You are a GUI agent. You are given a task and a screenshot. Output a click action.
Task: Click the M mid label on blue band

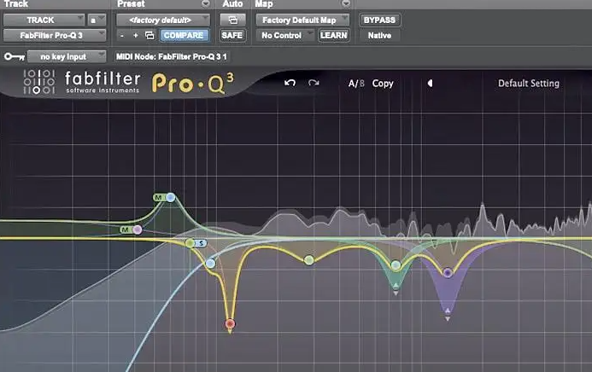point(159,197)
